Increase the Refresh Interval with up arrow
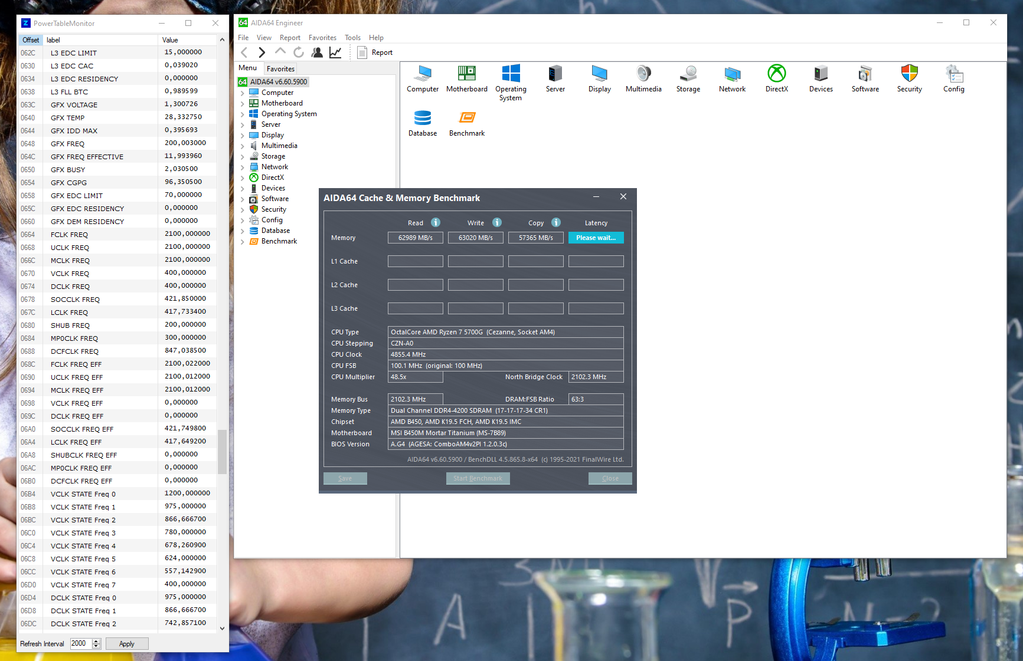Viewport: 1023px width, 661px height. point(97,642)
